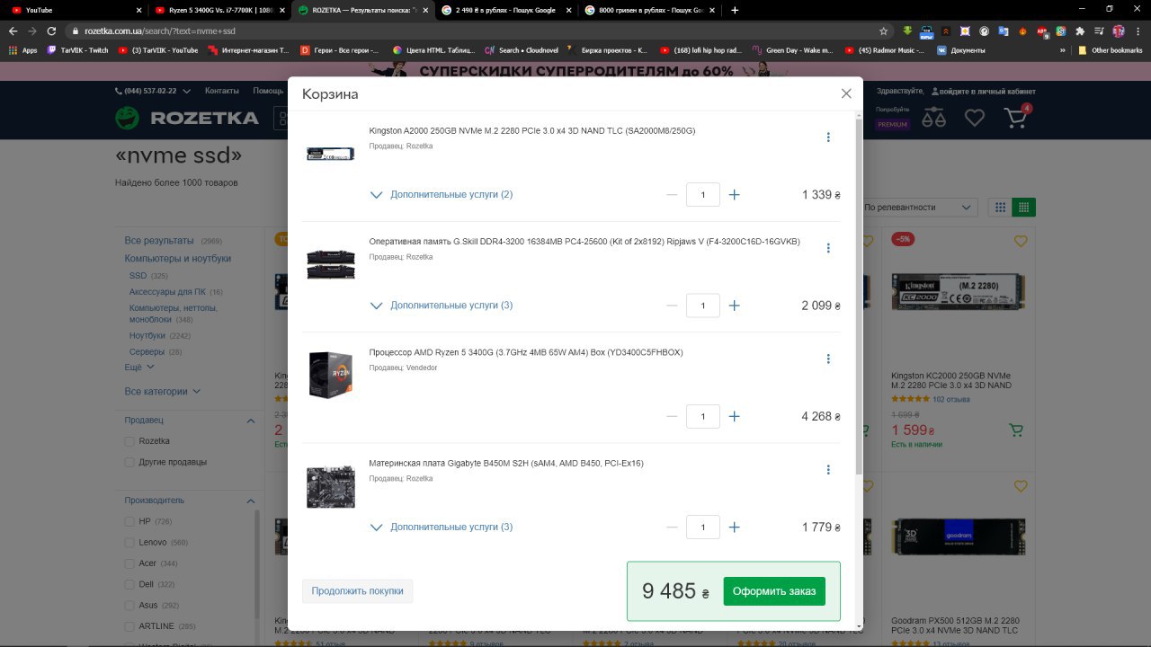The width and height of the screenshot is (1151, 647).
Task: Expand additional services for Kingston A2000
Action: (442, 195)
